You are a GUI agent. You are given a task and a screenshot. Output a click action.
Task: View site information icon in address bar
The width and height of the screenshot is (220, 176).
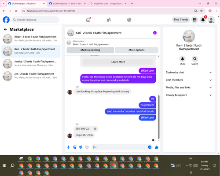(23, 11)
